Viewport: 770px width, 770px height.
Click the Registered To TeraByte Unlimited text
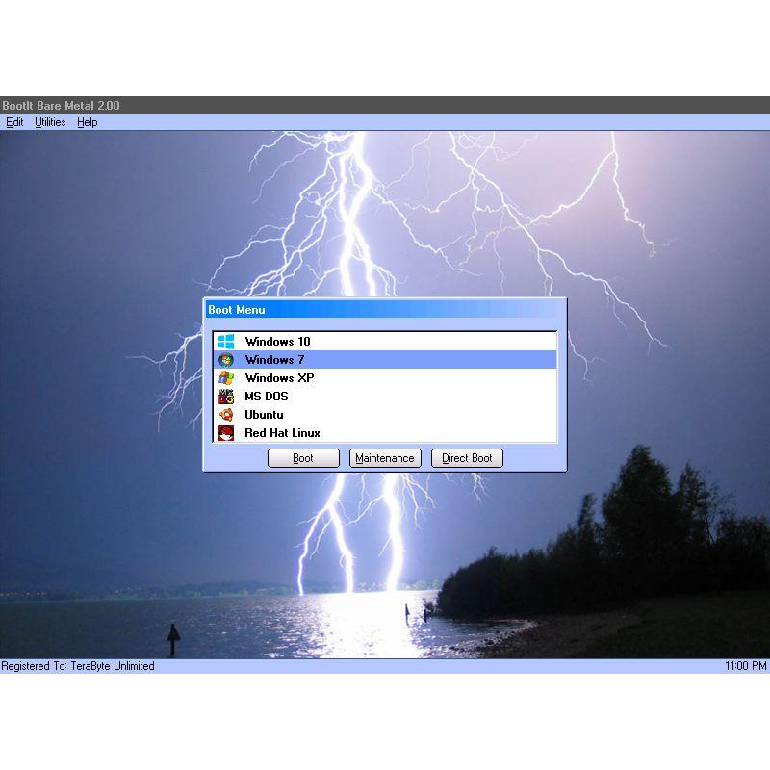click(x=77, y=665)
